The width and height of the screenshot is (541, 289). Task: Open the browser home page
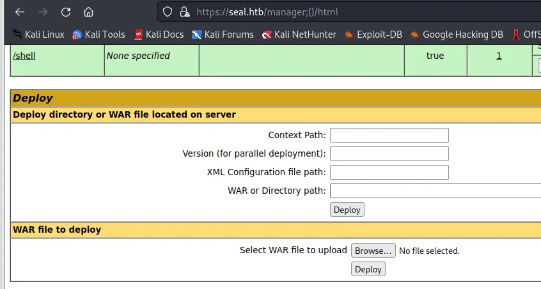point(88,12)
